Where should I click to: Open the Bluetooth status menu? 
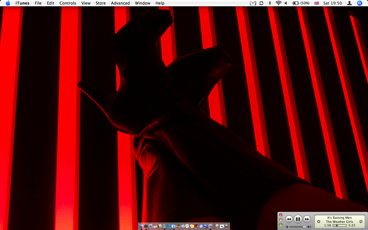(x=270, y=3)
